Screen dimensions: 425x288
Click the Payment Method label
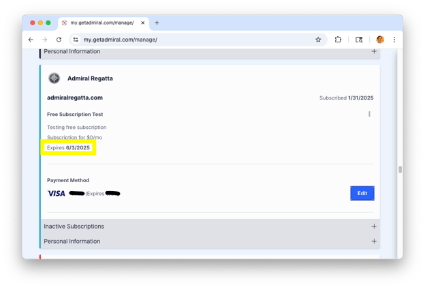[68, 180]
